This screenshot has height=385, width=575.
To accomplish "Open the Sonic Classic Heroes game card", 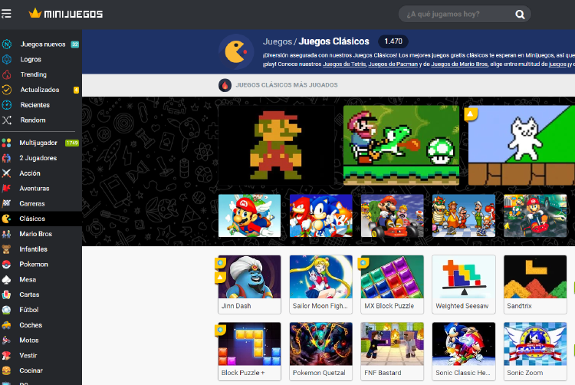I will point(464,351).
